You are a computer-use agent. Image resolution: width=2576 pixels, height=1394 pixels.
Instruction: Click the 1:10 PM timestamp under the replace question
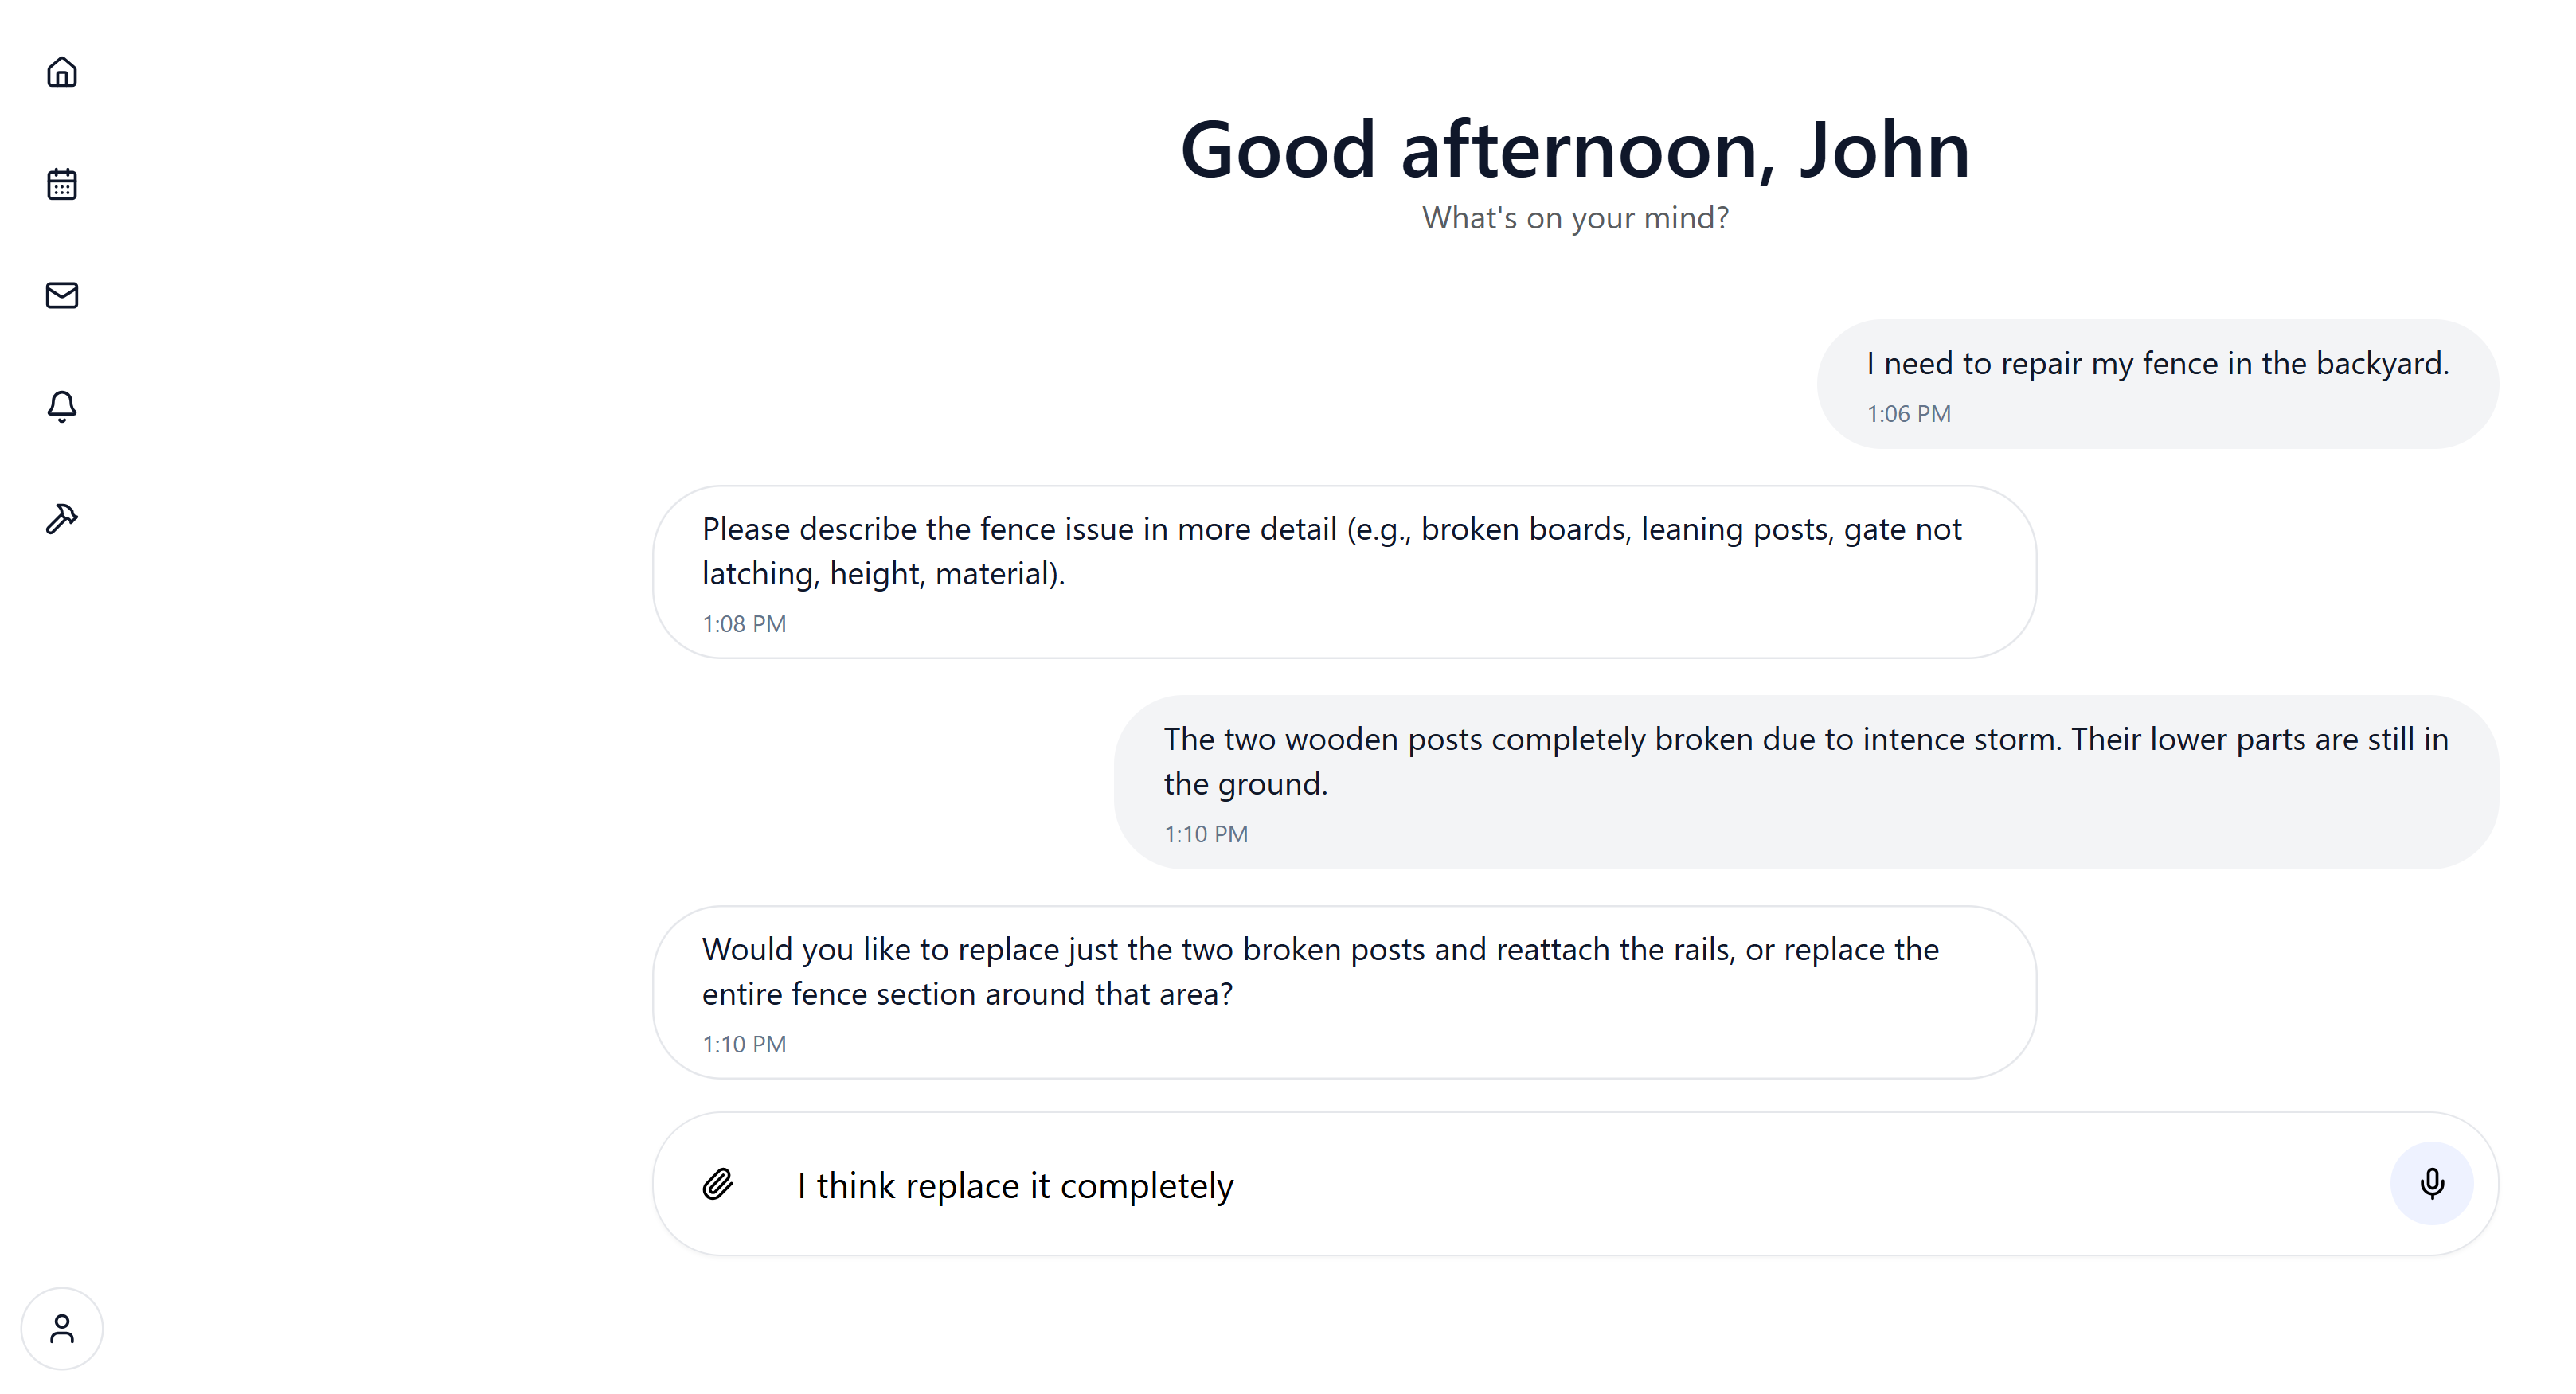pyautogui.click(x=744, y=1044)
